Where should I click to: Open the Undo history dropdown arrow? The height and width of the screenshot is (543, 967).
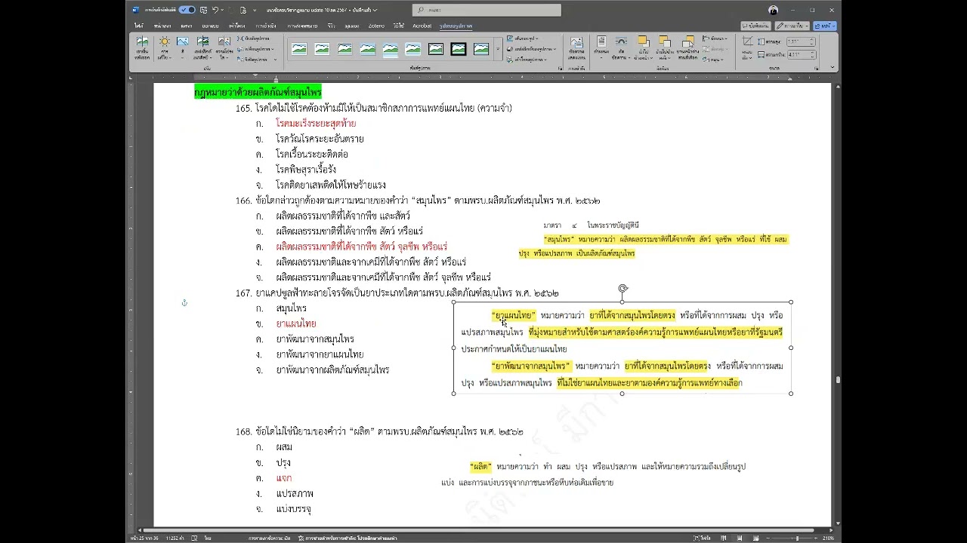coord(223,10)
